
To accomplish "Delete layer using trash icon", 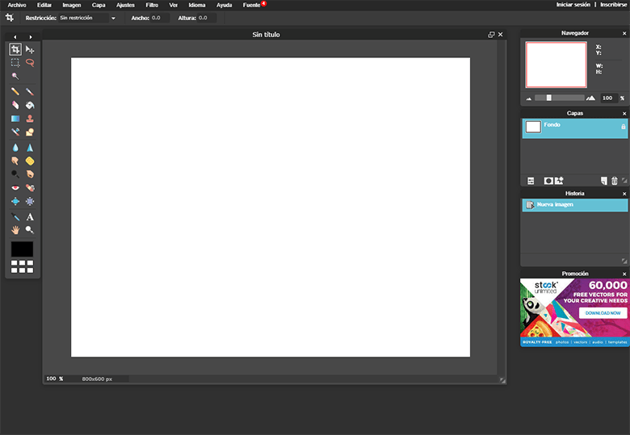I will 614,181.
